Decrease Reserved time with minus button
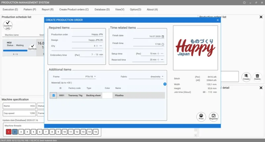 tap(162, 60)
